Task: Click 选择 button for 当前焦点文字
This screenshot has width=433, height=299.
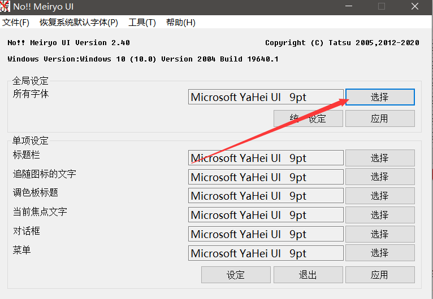Action: [380, 215]
